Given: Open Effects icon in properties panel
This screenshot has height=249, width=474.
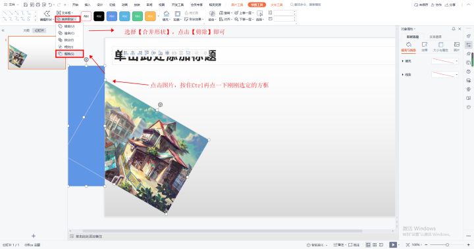Looking at the screenshot, I should [x=425, y=45].
